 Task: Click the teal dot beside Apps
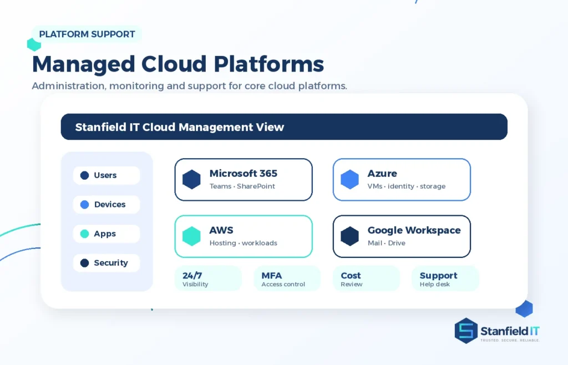click(x=84, y=234)
